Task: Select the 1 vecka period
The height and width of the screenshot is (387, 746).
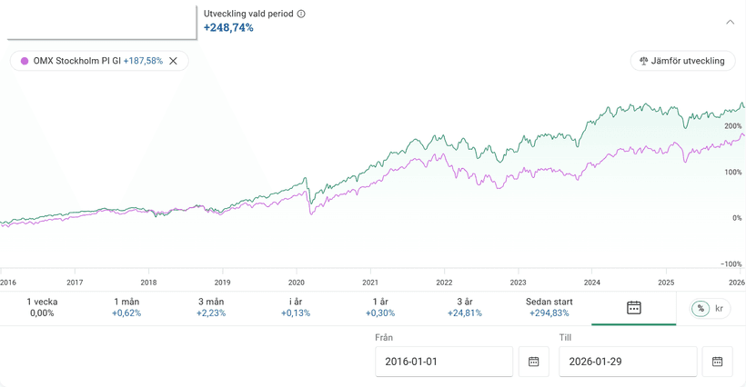Action: coord(42,307)
